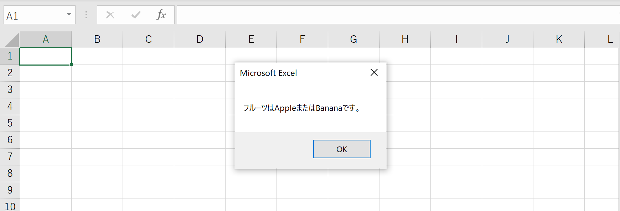Image resolution: width=620 pixels, height=211 pixels.
Task: Select row 9 header
Action: point(10,190)
